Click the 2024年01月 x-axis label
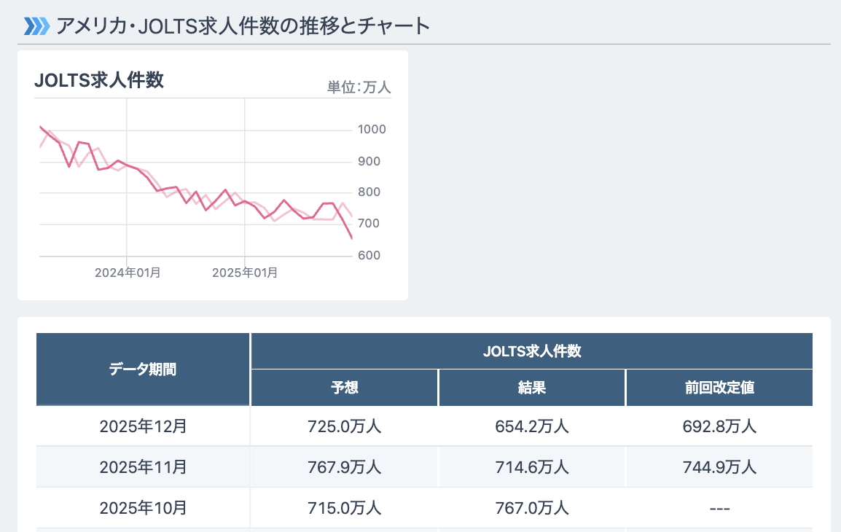This screenshot has width=841, height=532. pyautogui.click(x=128, y=273)
